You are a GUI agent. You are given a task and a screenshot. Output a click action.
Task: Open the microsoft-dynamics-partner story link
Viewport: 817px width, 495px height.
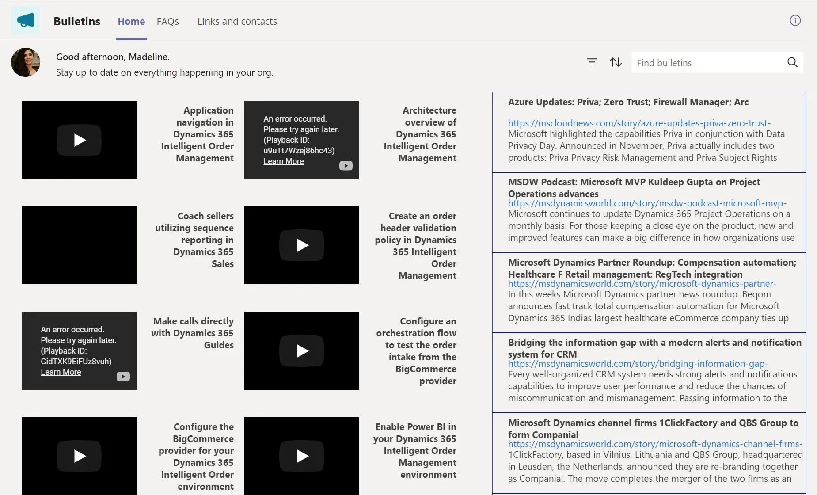(x=642, y=283)
